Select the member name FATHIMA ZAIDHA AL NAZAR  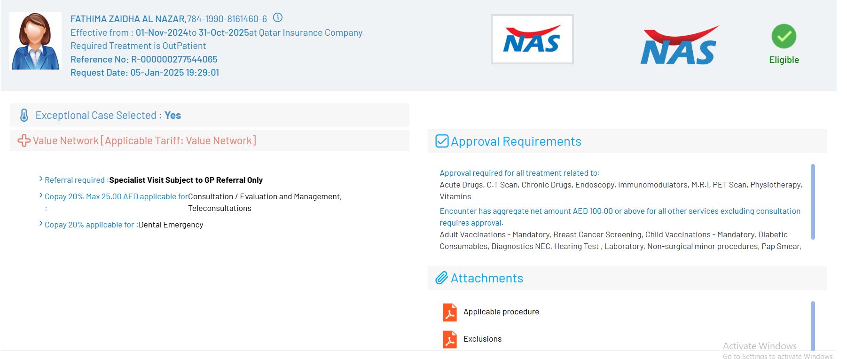128,19
